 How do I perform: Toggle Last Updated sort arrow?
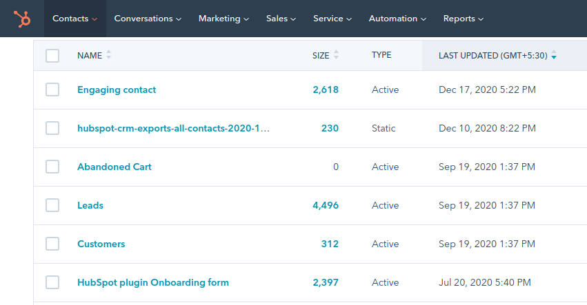[x=554, y=56]
